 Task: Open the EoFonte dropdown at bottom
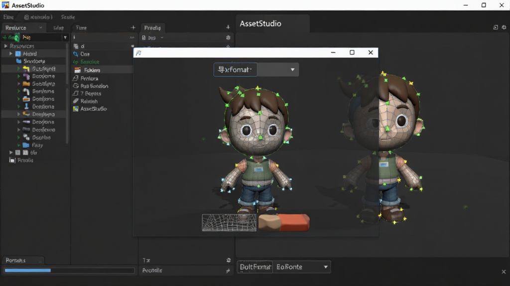(x=301, y=267)
